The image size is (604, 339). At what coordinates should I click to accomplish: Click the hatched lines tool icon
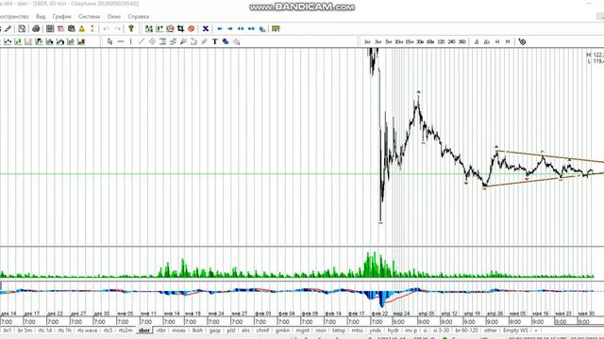(x=236, y=41)
